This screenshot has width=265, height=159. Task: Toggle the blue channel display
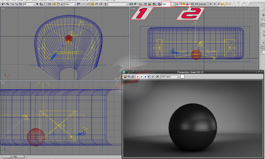tap(145, 77)
